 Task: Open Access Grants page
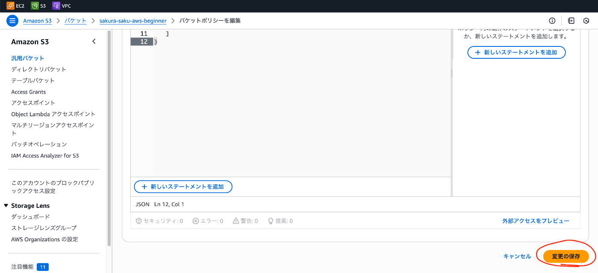(x=29, y=92)
